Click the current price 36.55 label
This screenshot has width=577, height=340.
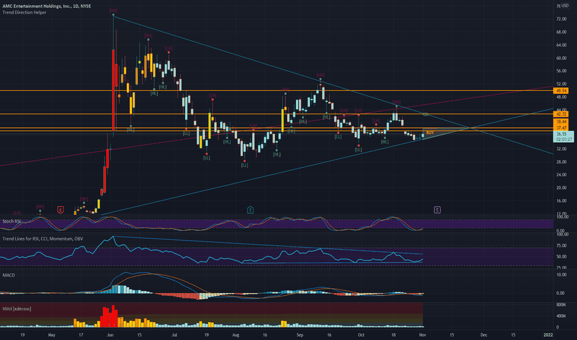tap(562, 134)
